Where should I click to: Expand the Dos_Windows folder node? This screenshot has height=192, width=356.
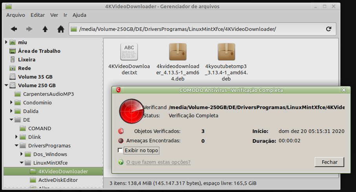(x=21, y=154)
